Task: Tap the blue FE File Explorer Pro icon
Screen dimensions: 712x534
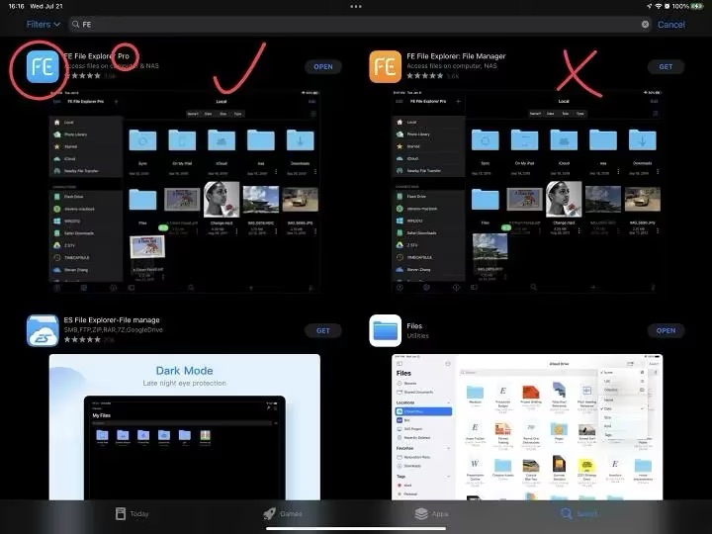Action: [43, 67]
